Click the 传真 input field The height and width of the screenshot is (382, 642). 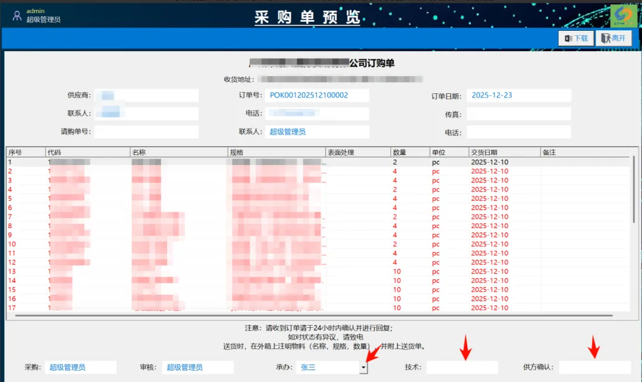coord(519,113)
